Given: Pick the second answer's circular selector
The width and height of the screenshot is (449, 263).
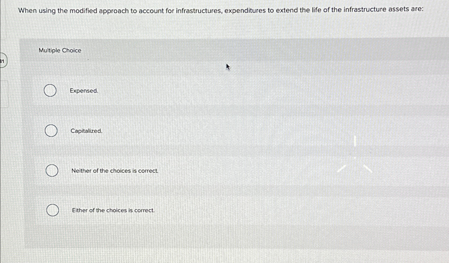Looking at the screenshot, I should 51,131.
